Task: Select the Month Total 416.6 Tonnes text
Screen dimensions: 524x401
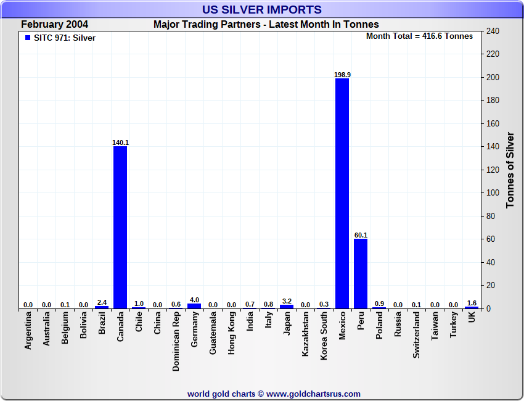Action: [419, 36]
